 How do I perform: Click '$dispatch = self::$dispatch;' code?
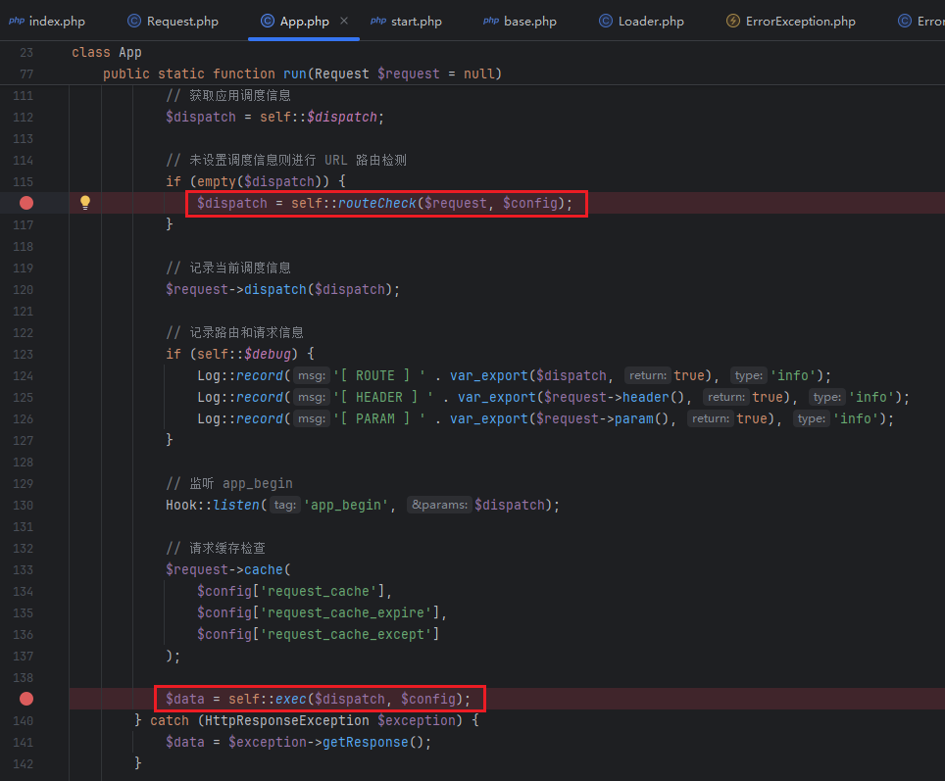coord(274,117)
